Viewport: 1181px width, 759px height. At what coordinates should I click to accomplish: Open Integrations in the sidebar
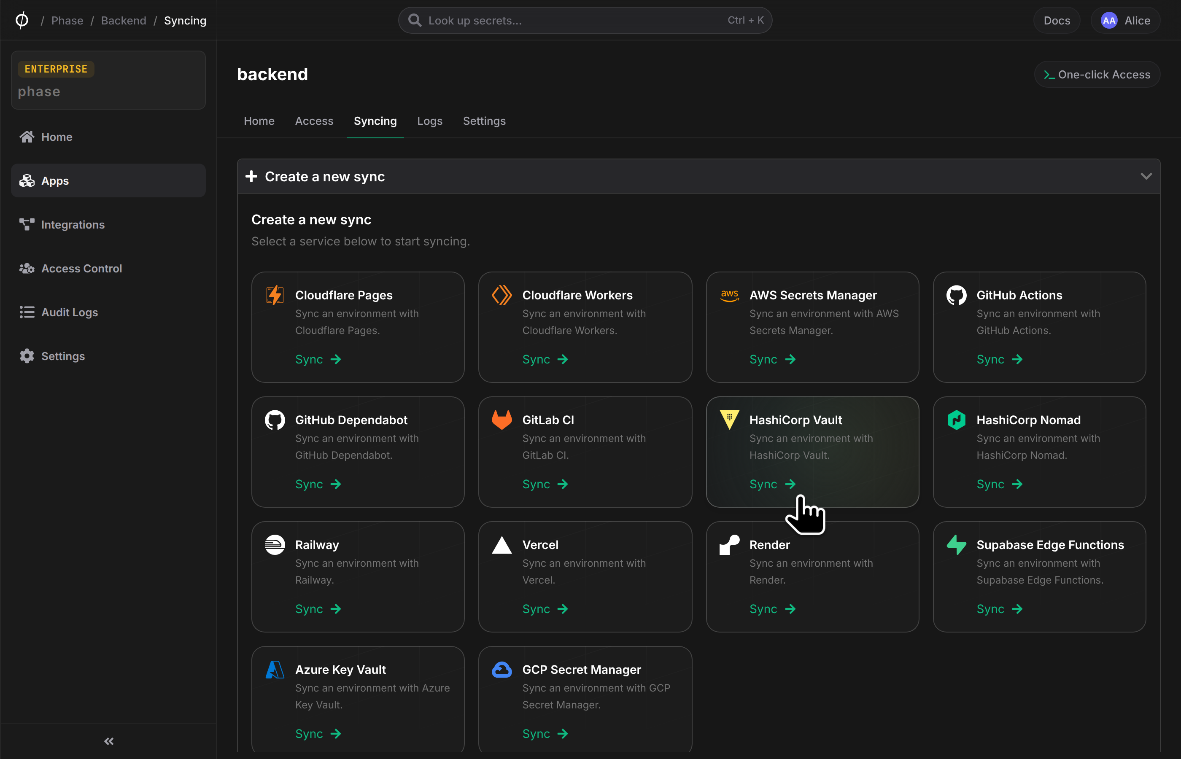(x=108, y=224)
